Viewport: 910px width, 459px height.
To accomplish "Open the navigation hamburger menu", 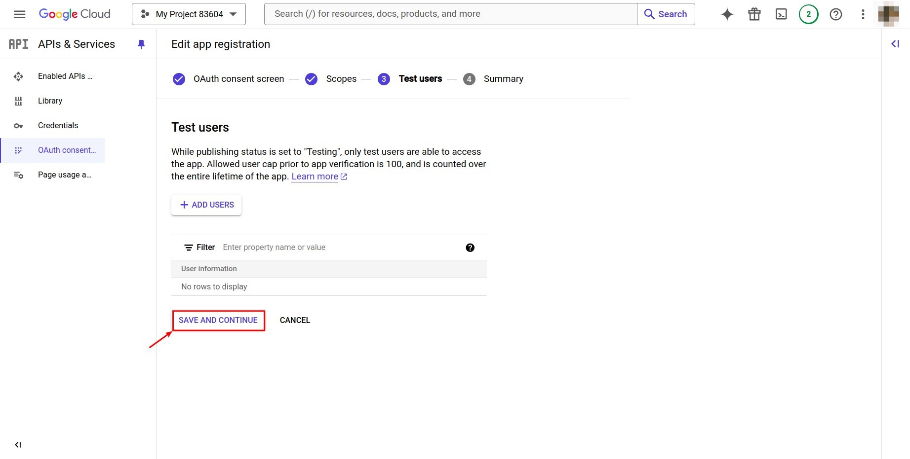I will (x=20, y=14).
